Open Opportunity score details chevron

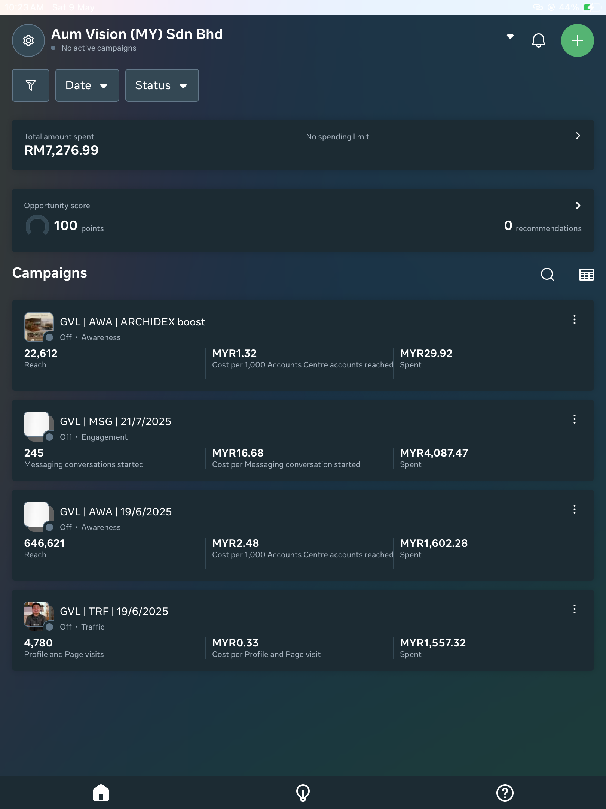coord(578,206)
